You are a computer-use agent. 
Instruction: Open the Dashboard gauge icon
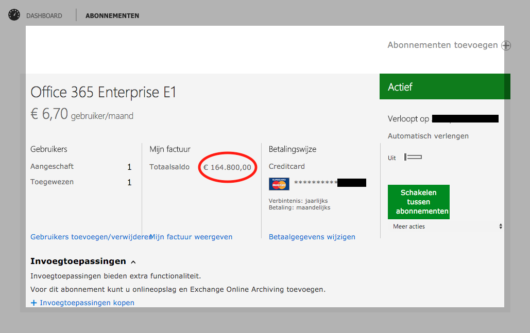[14, 15]
